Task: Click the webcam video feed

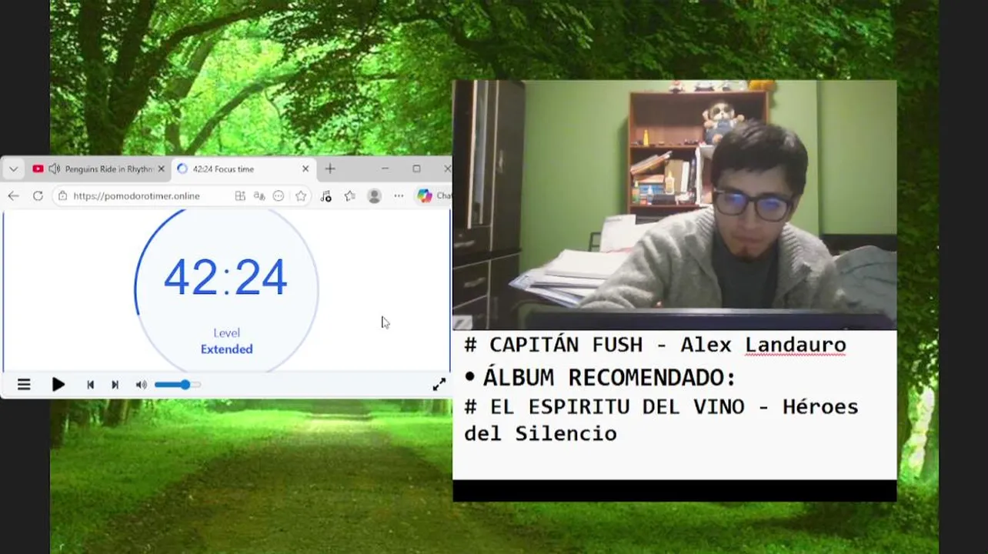Action: (675, 205)
